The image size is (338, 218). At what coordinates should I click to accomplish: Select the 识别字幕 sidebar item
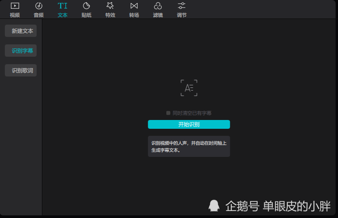point(21,51)
